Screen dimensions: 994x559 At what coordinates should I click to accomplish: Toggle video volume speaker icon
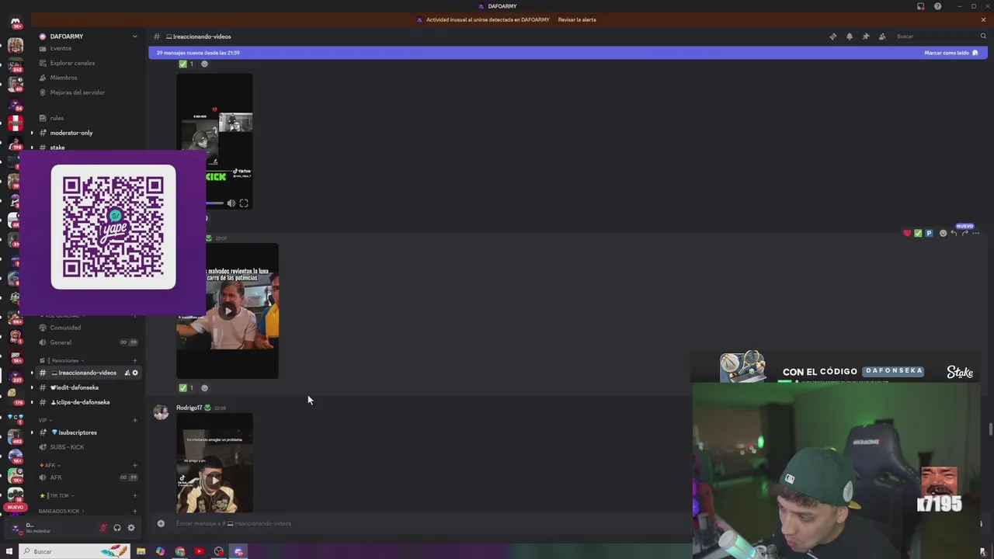point(231,203)
